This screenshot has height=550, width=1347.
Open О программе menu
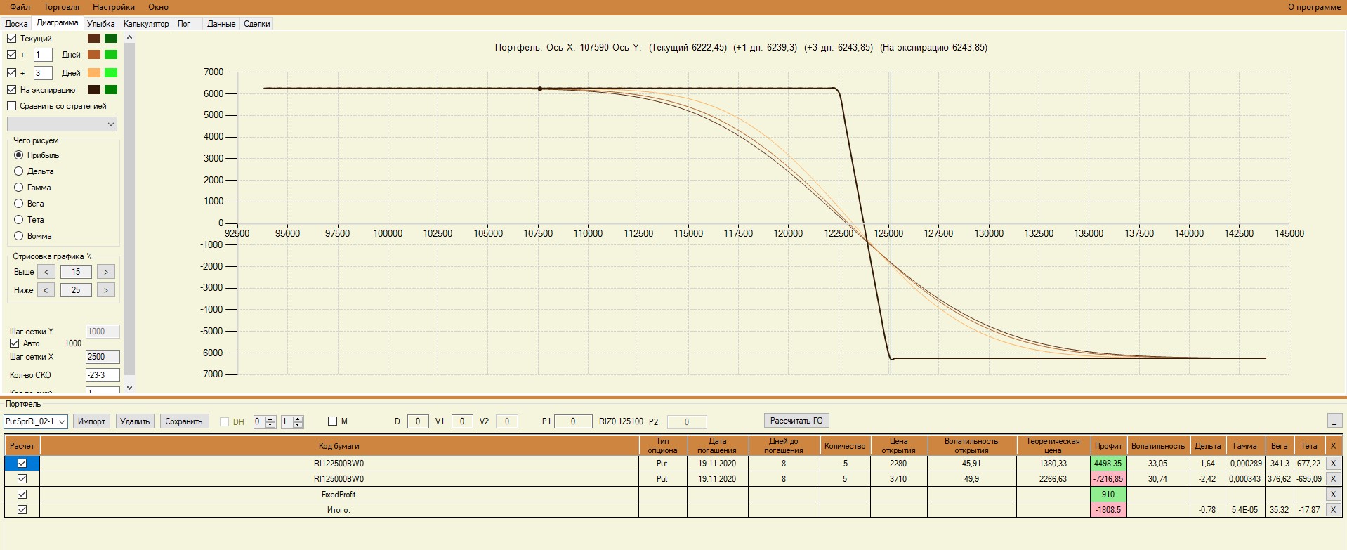(1314, 7)
